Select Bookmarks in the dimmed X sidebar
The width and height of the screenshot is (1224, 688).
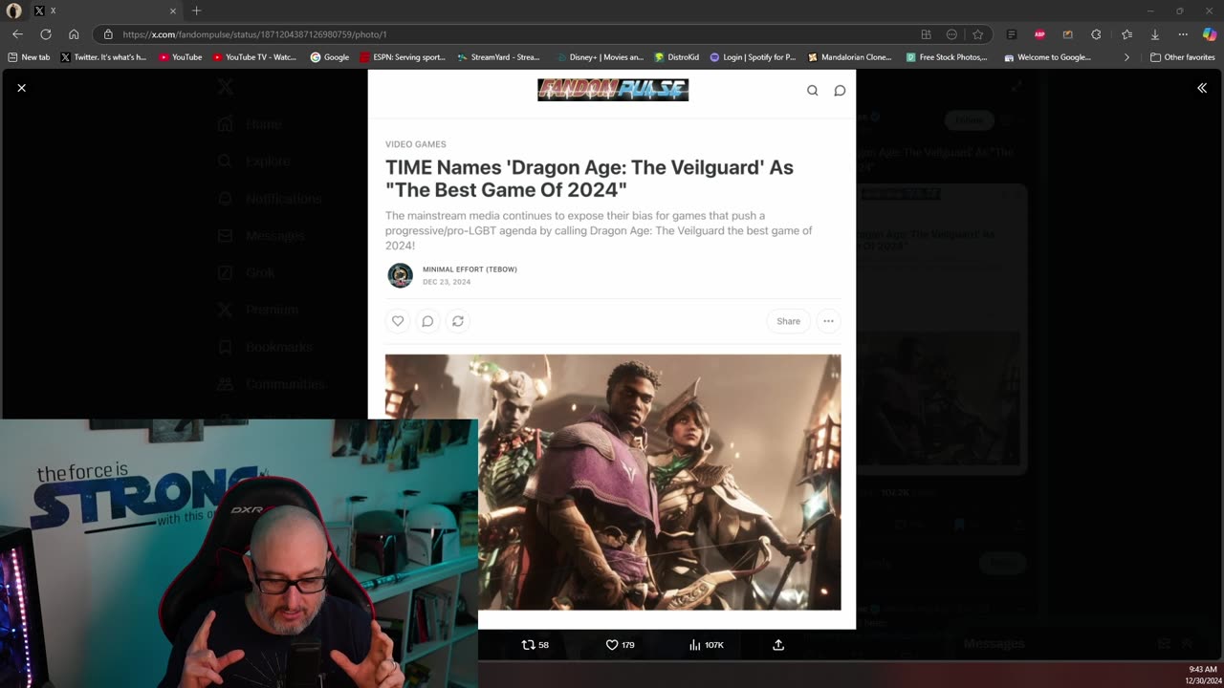(264, 347)
